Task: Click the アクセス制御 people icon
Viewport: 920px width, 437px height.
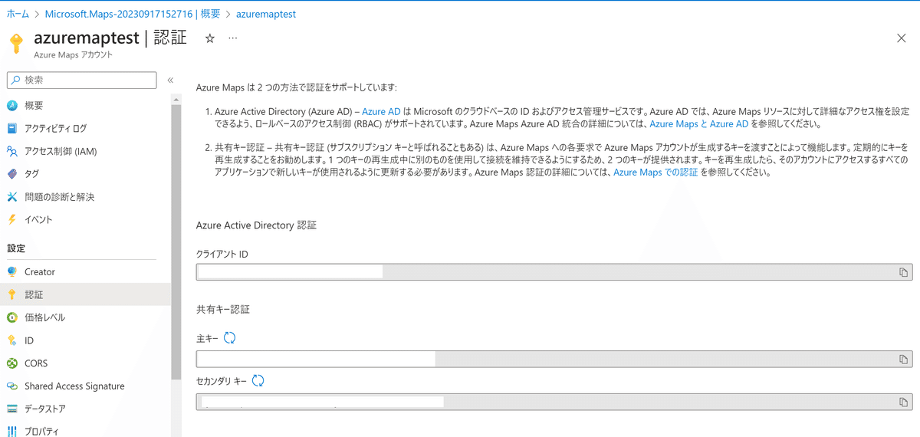Action: click(x=11, y=151)
